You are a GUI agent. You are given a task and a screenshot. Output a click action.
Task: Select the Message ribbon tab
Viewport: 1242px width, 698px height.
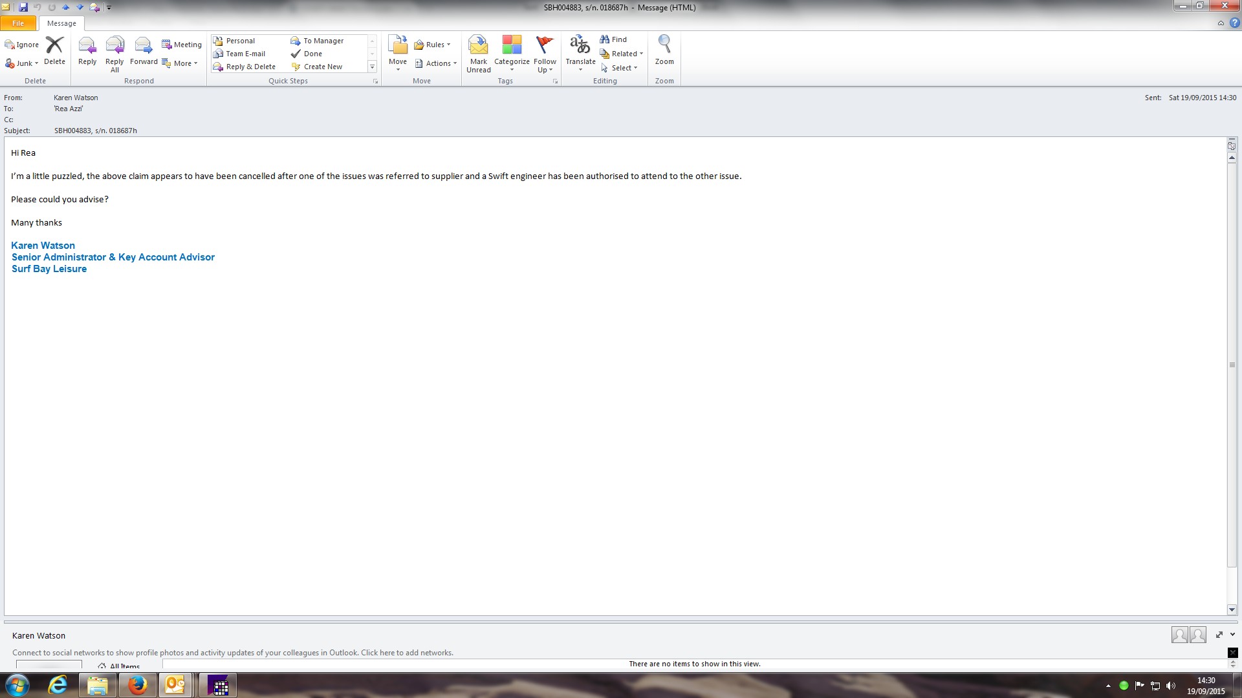coord(61,23)
